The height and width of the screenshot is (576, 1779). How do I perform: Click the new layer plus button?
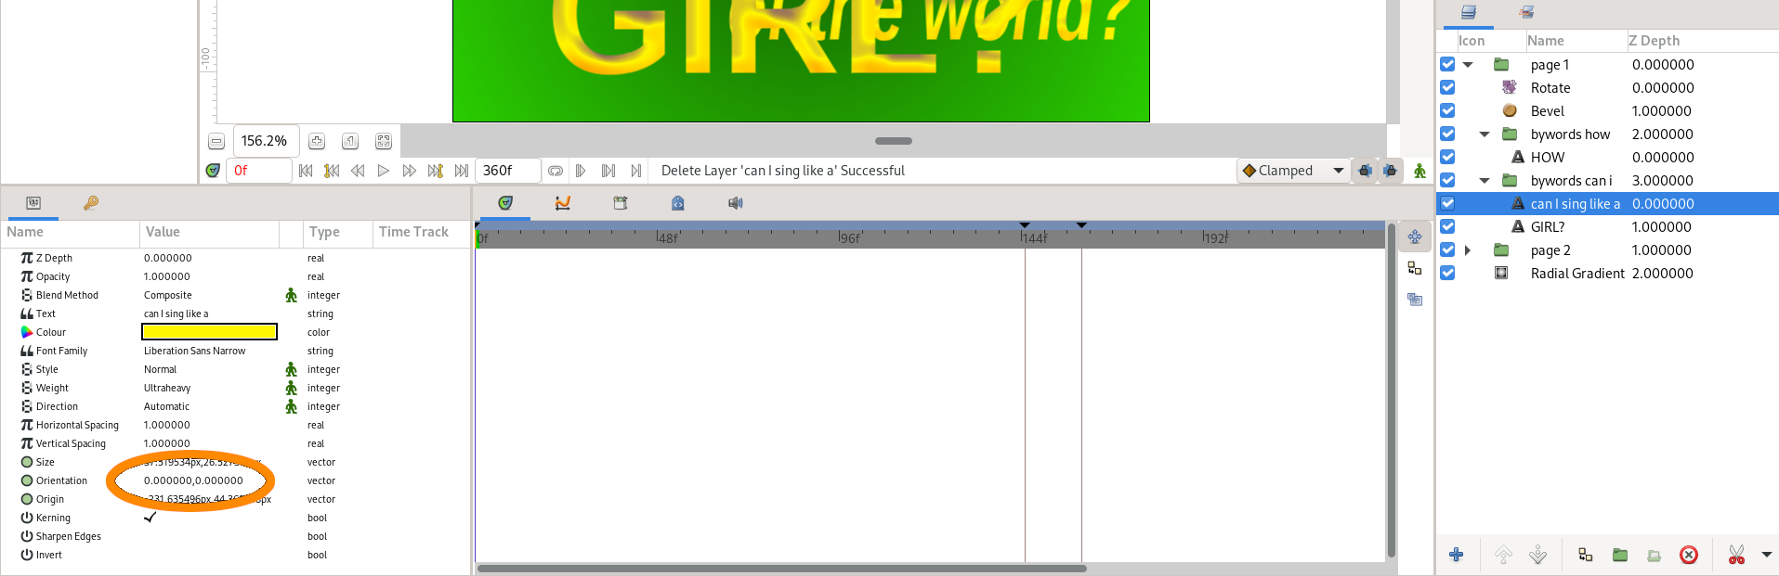[x=1457, y=555]
